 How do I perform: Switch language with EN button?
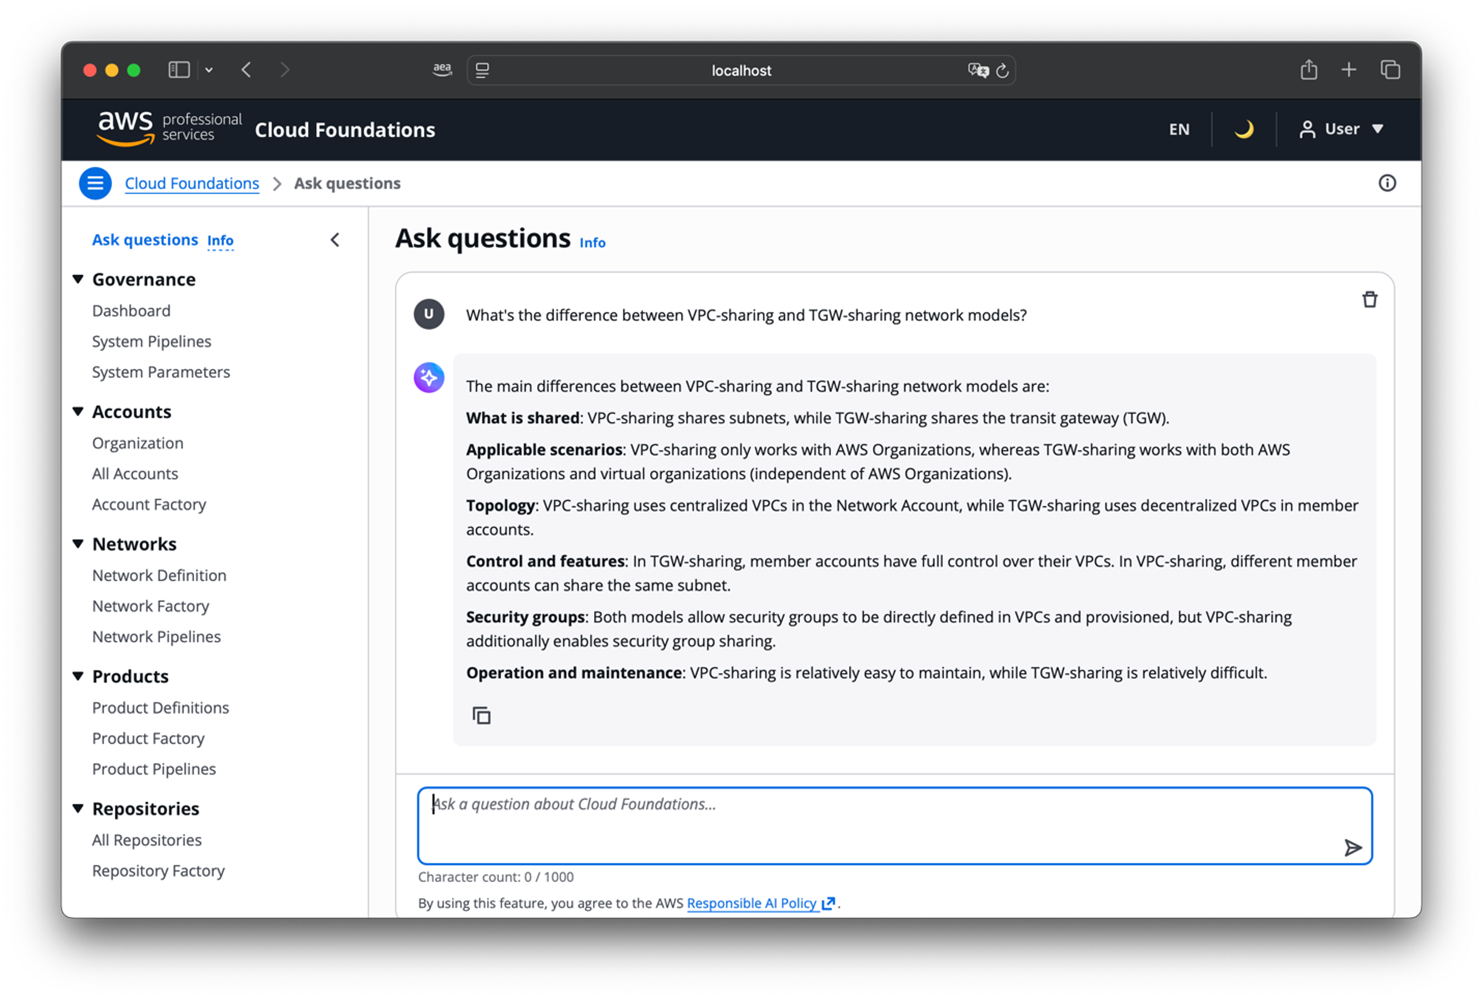[x=1178, y=129]
